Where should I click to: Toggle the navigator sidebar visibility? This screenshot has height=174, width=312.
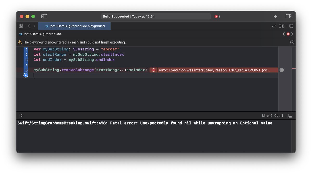pyautogui.click(x=44, y=16)
